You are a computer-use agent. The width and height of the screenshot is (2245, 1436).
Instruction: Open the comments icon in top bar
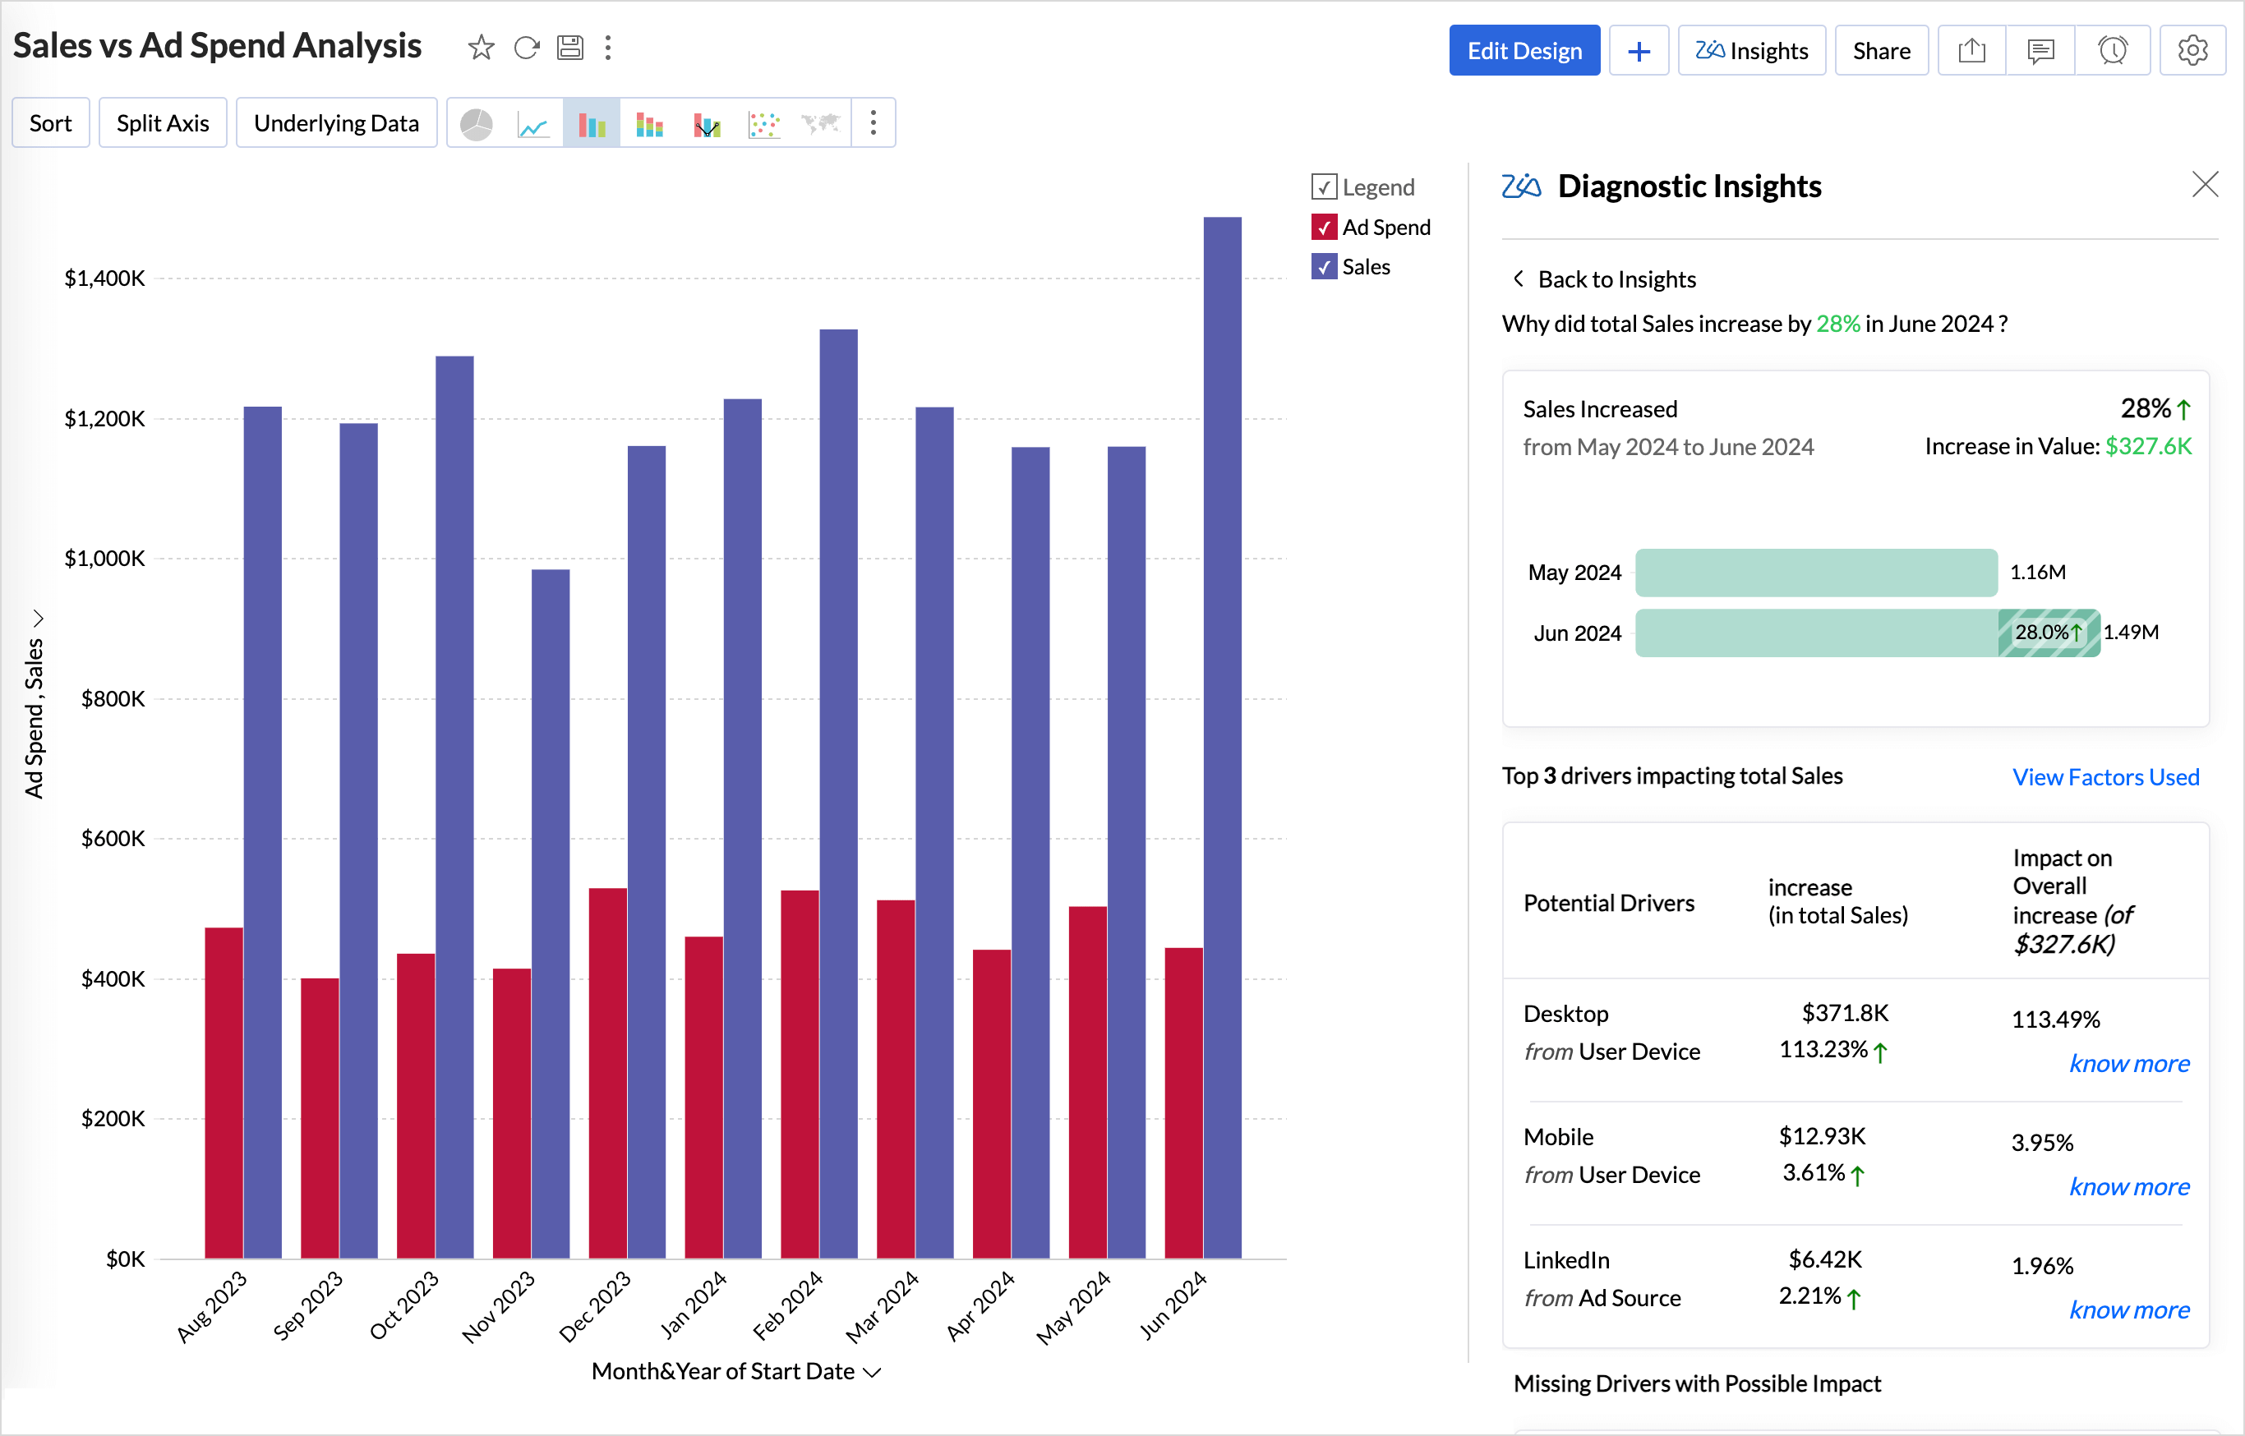pyautogui.click(x=2040, y=50)
